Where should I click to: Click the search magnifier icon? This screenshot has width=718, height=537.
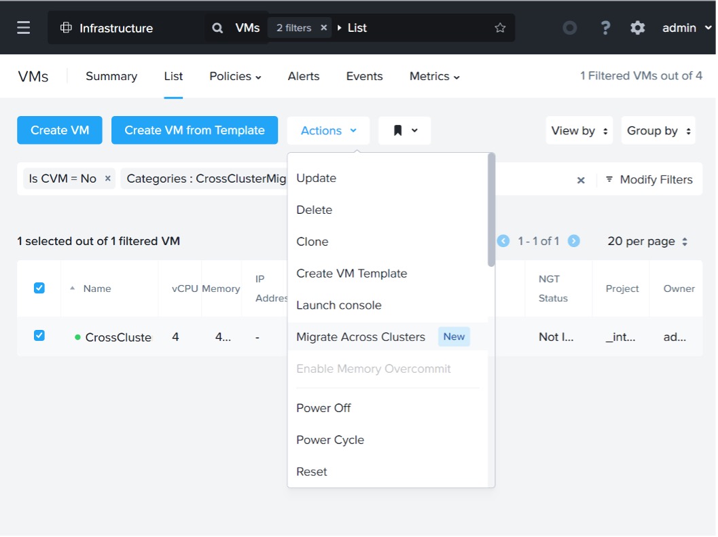coord(217,28)
